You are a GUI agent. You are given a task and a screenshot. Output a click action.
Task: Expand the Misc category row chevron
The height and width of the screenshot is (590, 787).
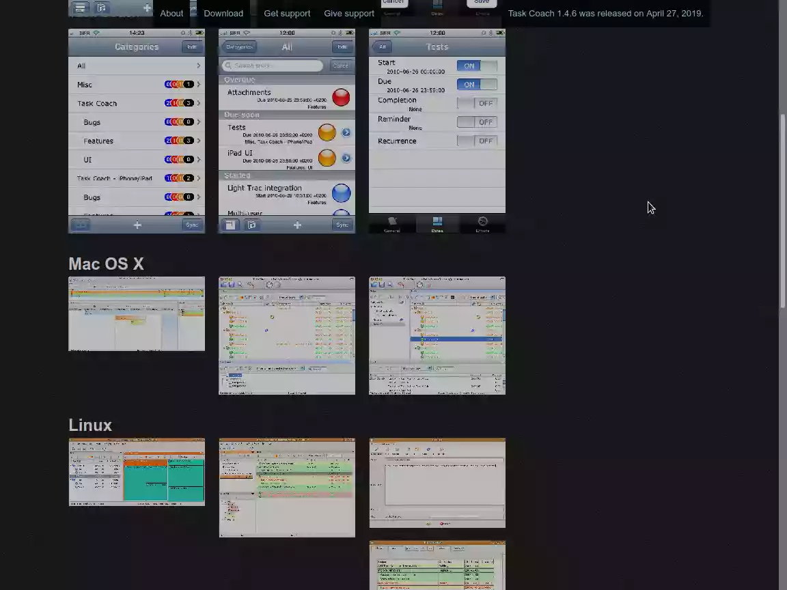coord(199,84)
